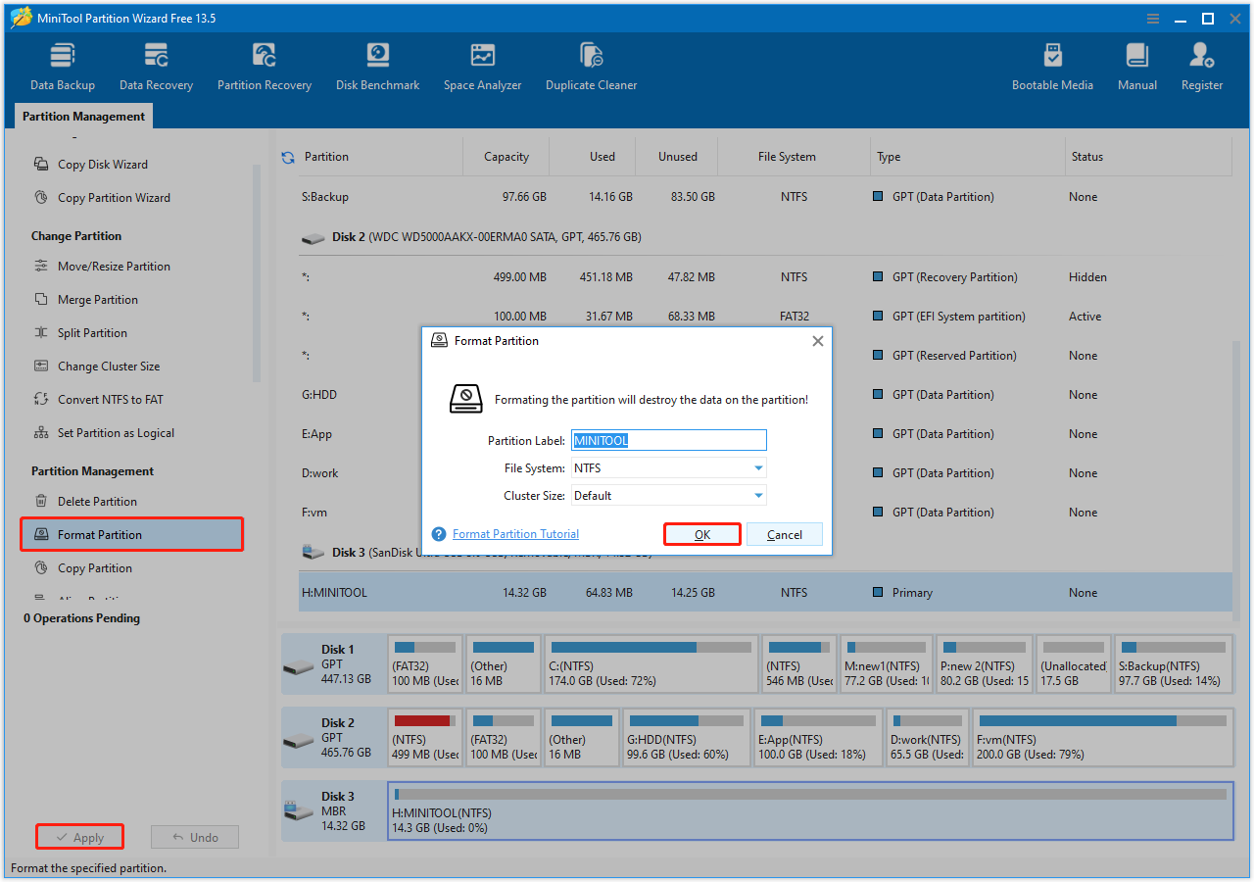Run Disk Benchmark
Viewport: 1254px width, 882px height.
tap(377, 64)
